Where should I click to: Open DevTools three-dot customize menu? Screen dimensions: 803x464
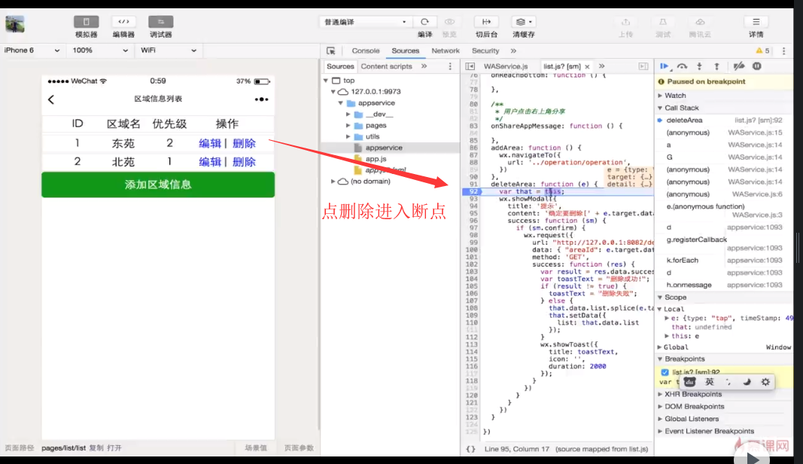pyautogui.click(x=783, y=50)
